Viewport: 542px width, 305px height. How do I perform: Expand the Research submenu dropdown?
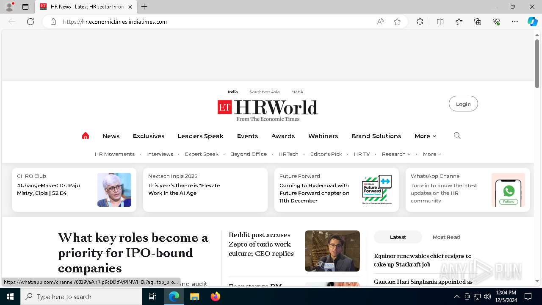[x=396, y=154]
